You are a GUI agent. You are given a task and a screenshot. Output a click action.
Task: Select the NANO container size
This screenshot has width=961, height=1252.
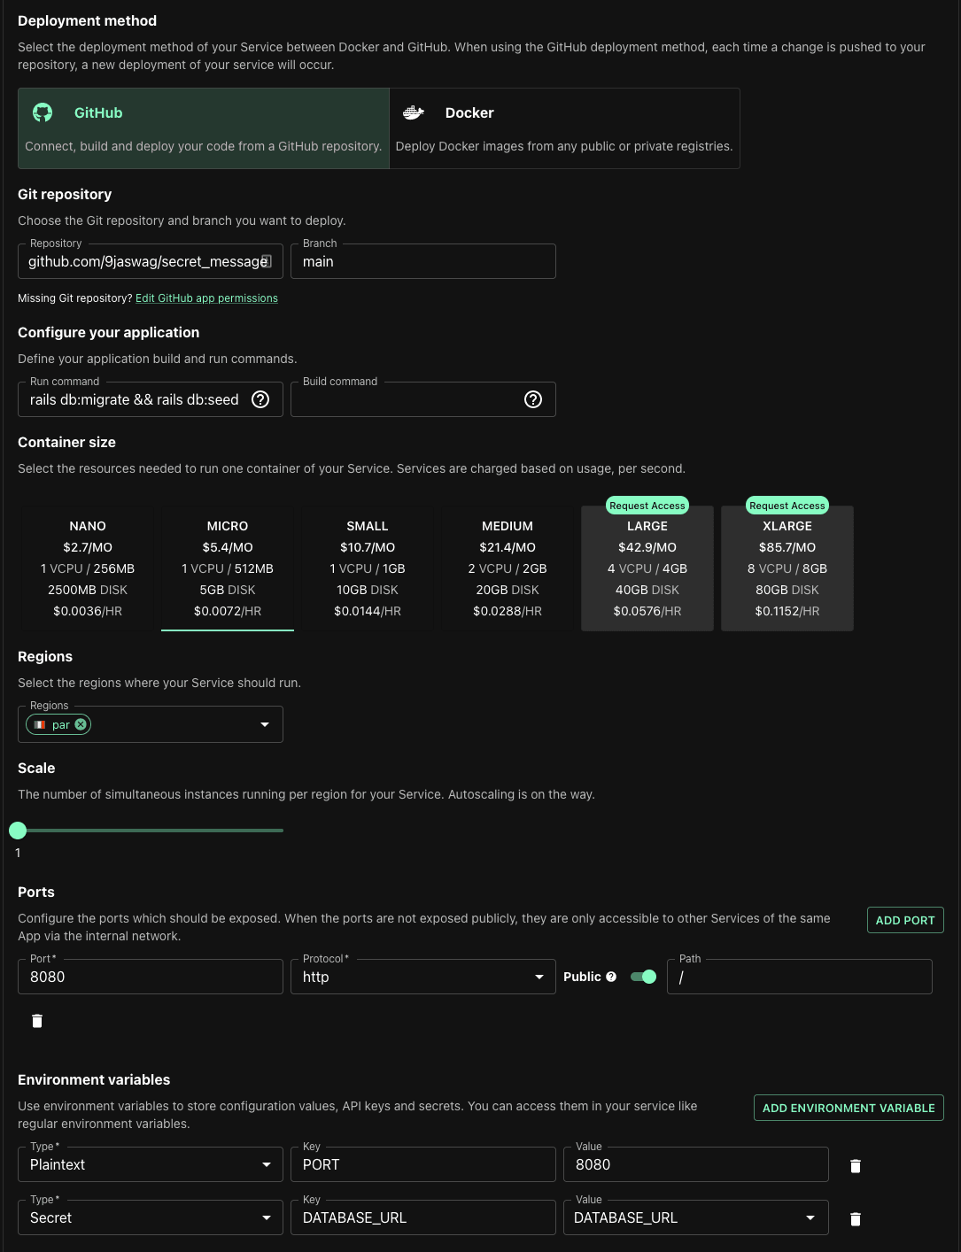(x=88, y=568)
